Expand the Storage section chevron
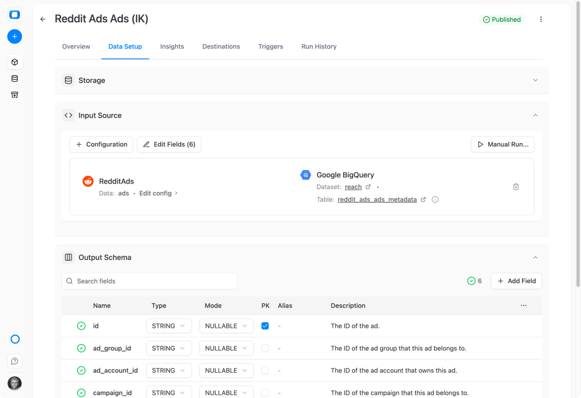 [x=535, y=80]
